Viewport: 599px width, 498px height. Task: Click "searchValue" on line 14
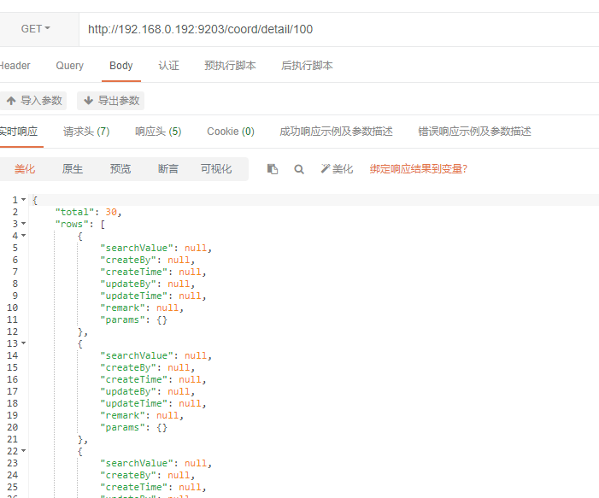tap(137, 355)
